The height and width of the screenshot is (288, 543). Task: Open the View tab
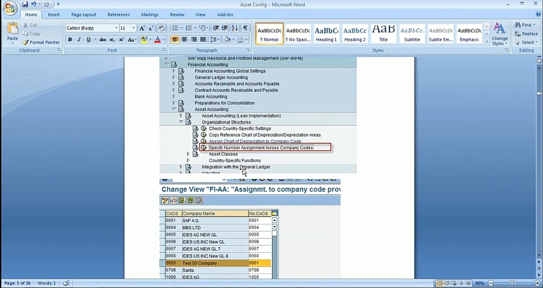coord(200,15)
